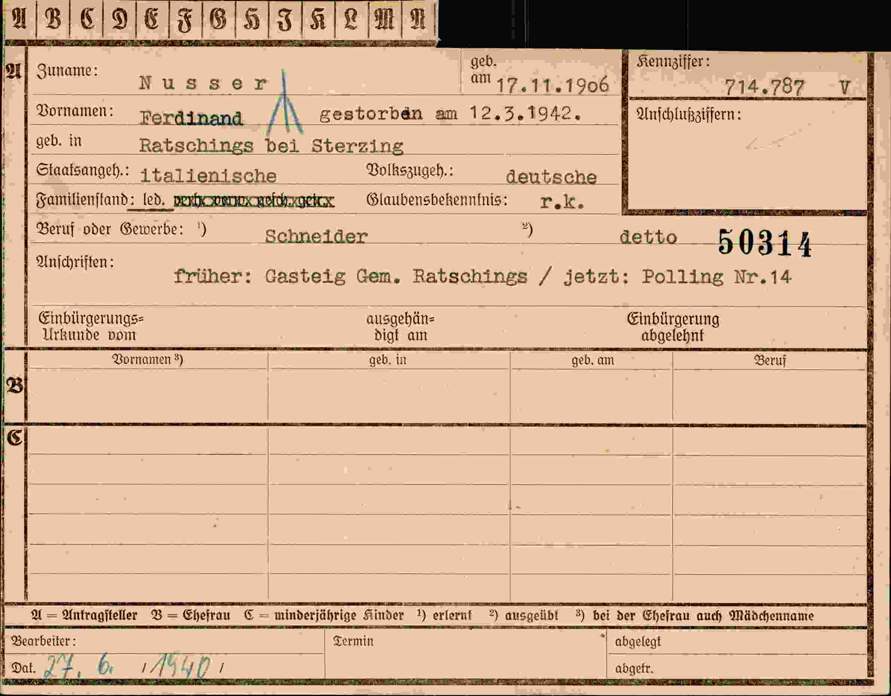Click the legend entry 'A = Antragsteller'
The height and width of the screenshot is (696, 891).
(84, 616)
